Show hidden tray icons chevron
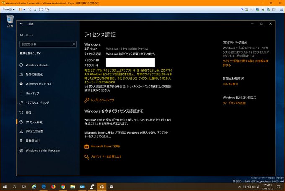285x191 pixels. pos(239,187)
